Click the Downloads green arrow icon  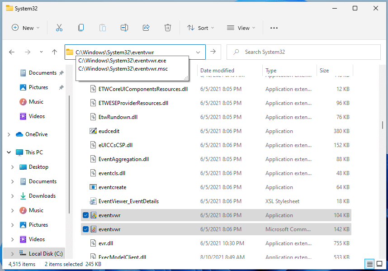click(x=23, y=196)
